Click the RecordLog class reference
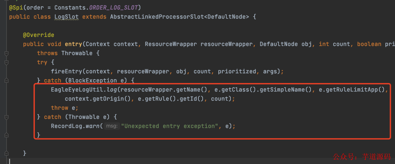This screenshot has height=164, width=395. [67, 126]
